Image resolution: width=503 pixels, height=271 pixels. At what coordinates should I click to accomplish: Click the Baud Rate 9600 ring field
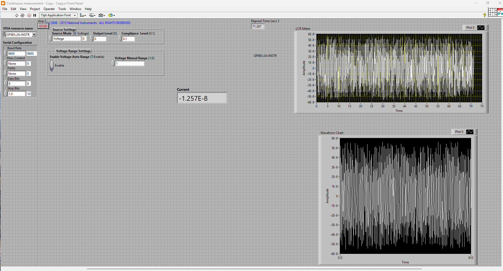click(x=16, y=53)
